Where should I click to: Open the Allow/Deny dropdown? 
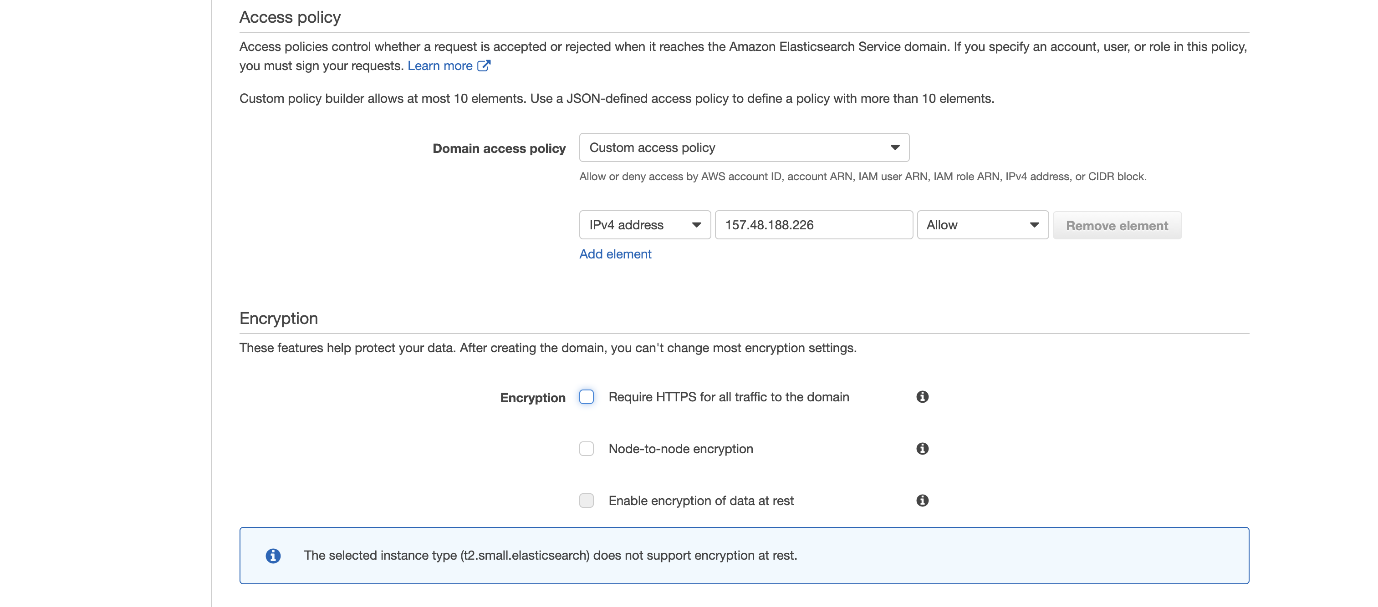point(982,225)
